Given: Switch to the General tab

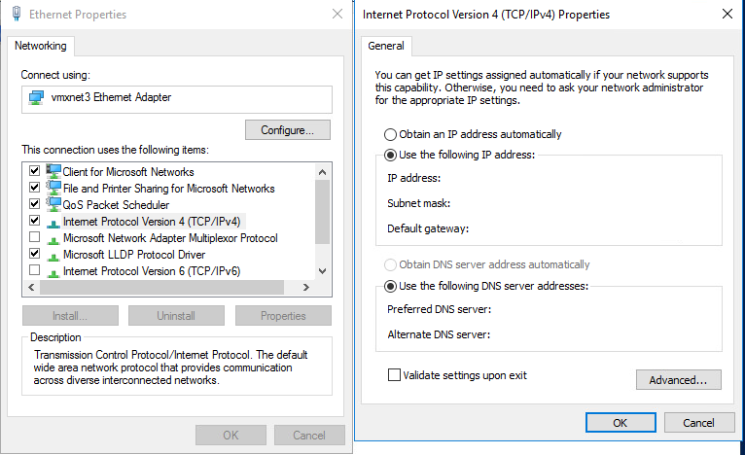Looking at the screenshot, I should click(386, 46).
